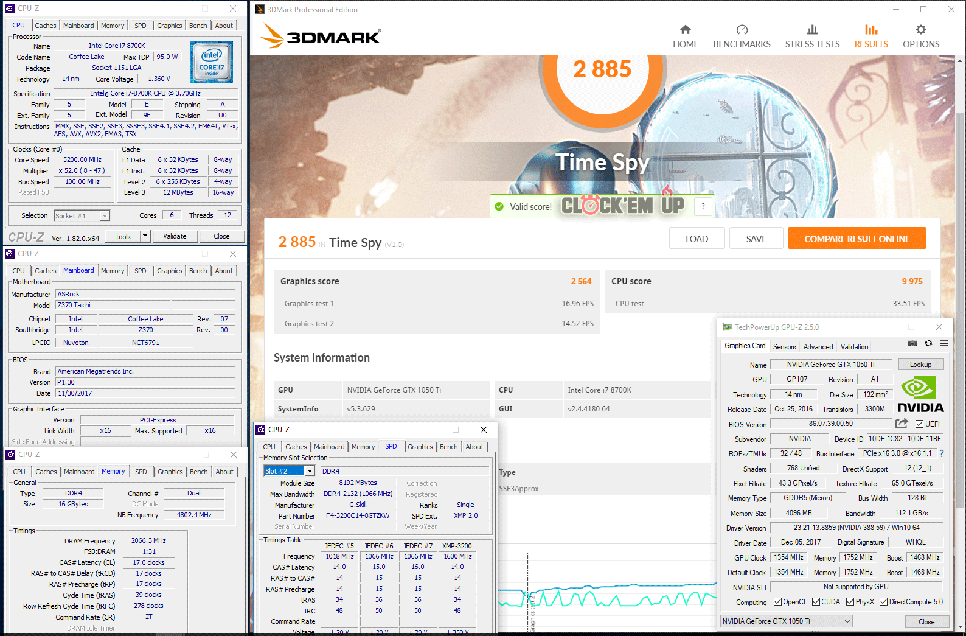Open the GPU-Z hamburger menu
The height and width of the screenshot is (636, 966).
pyautogui.click(x=943, y=344)
